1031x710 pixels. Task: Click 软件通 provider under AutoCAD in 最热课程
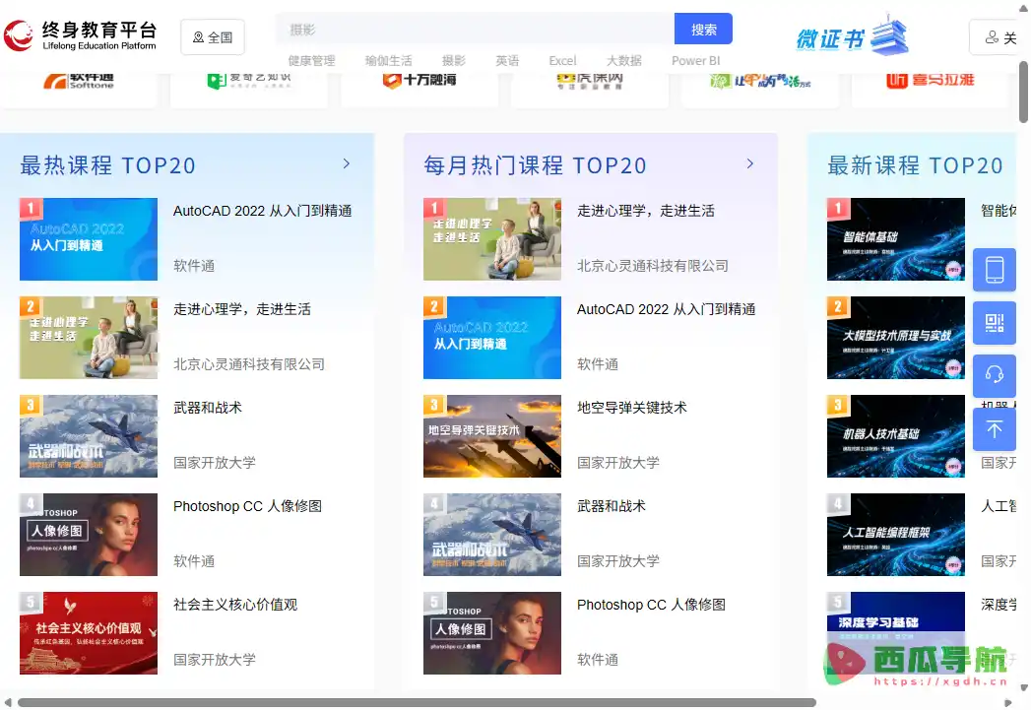click(x=194, y=266)
